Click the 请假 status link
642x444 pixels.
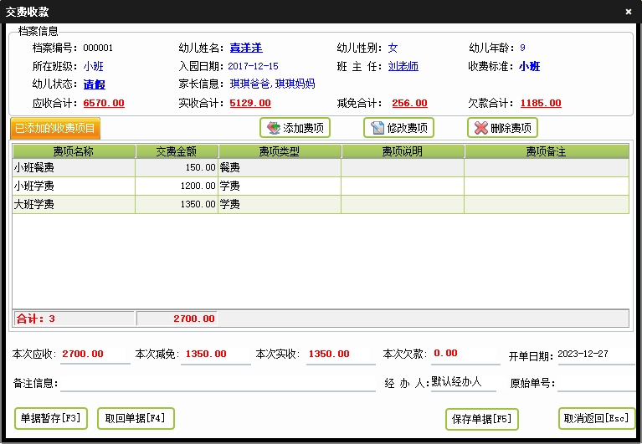click(x=94, y=84)
